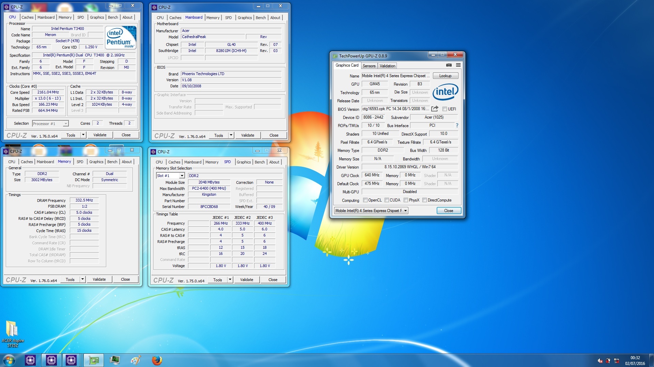Click the Show Desktop strip
This screenshot has height=367, width=654.
click(651, 360)
